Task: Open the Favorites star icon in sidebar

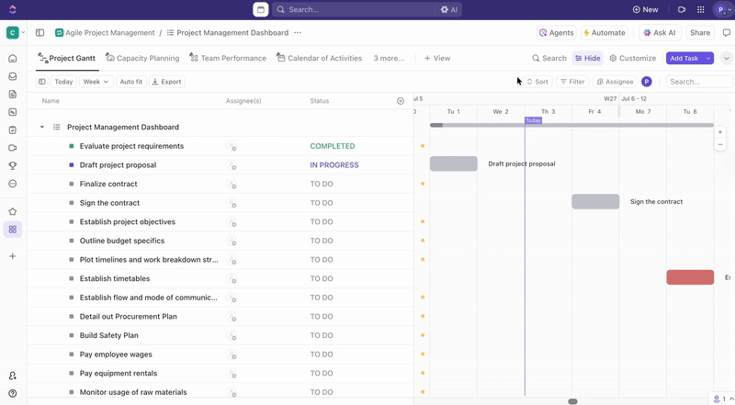Action: click(13, 211)
